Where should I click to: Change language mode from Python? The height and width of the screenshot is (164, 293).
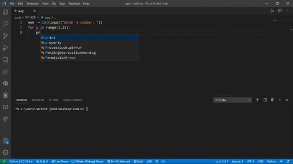click(x=271, y=161)
